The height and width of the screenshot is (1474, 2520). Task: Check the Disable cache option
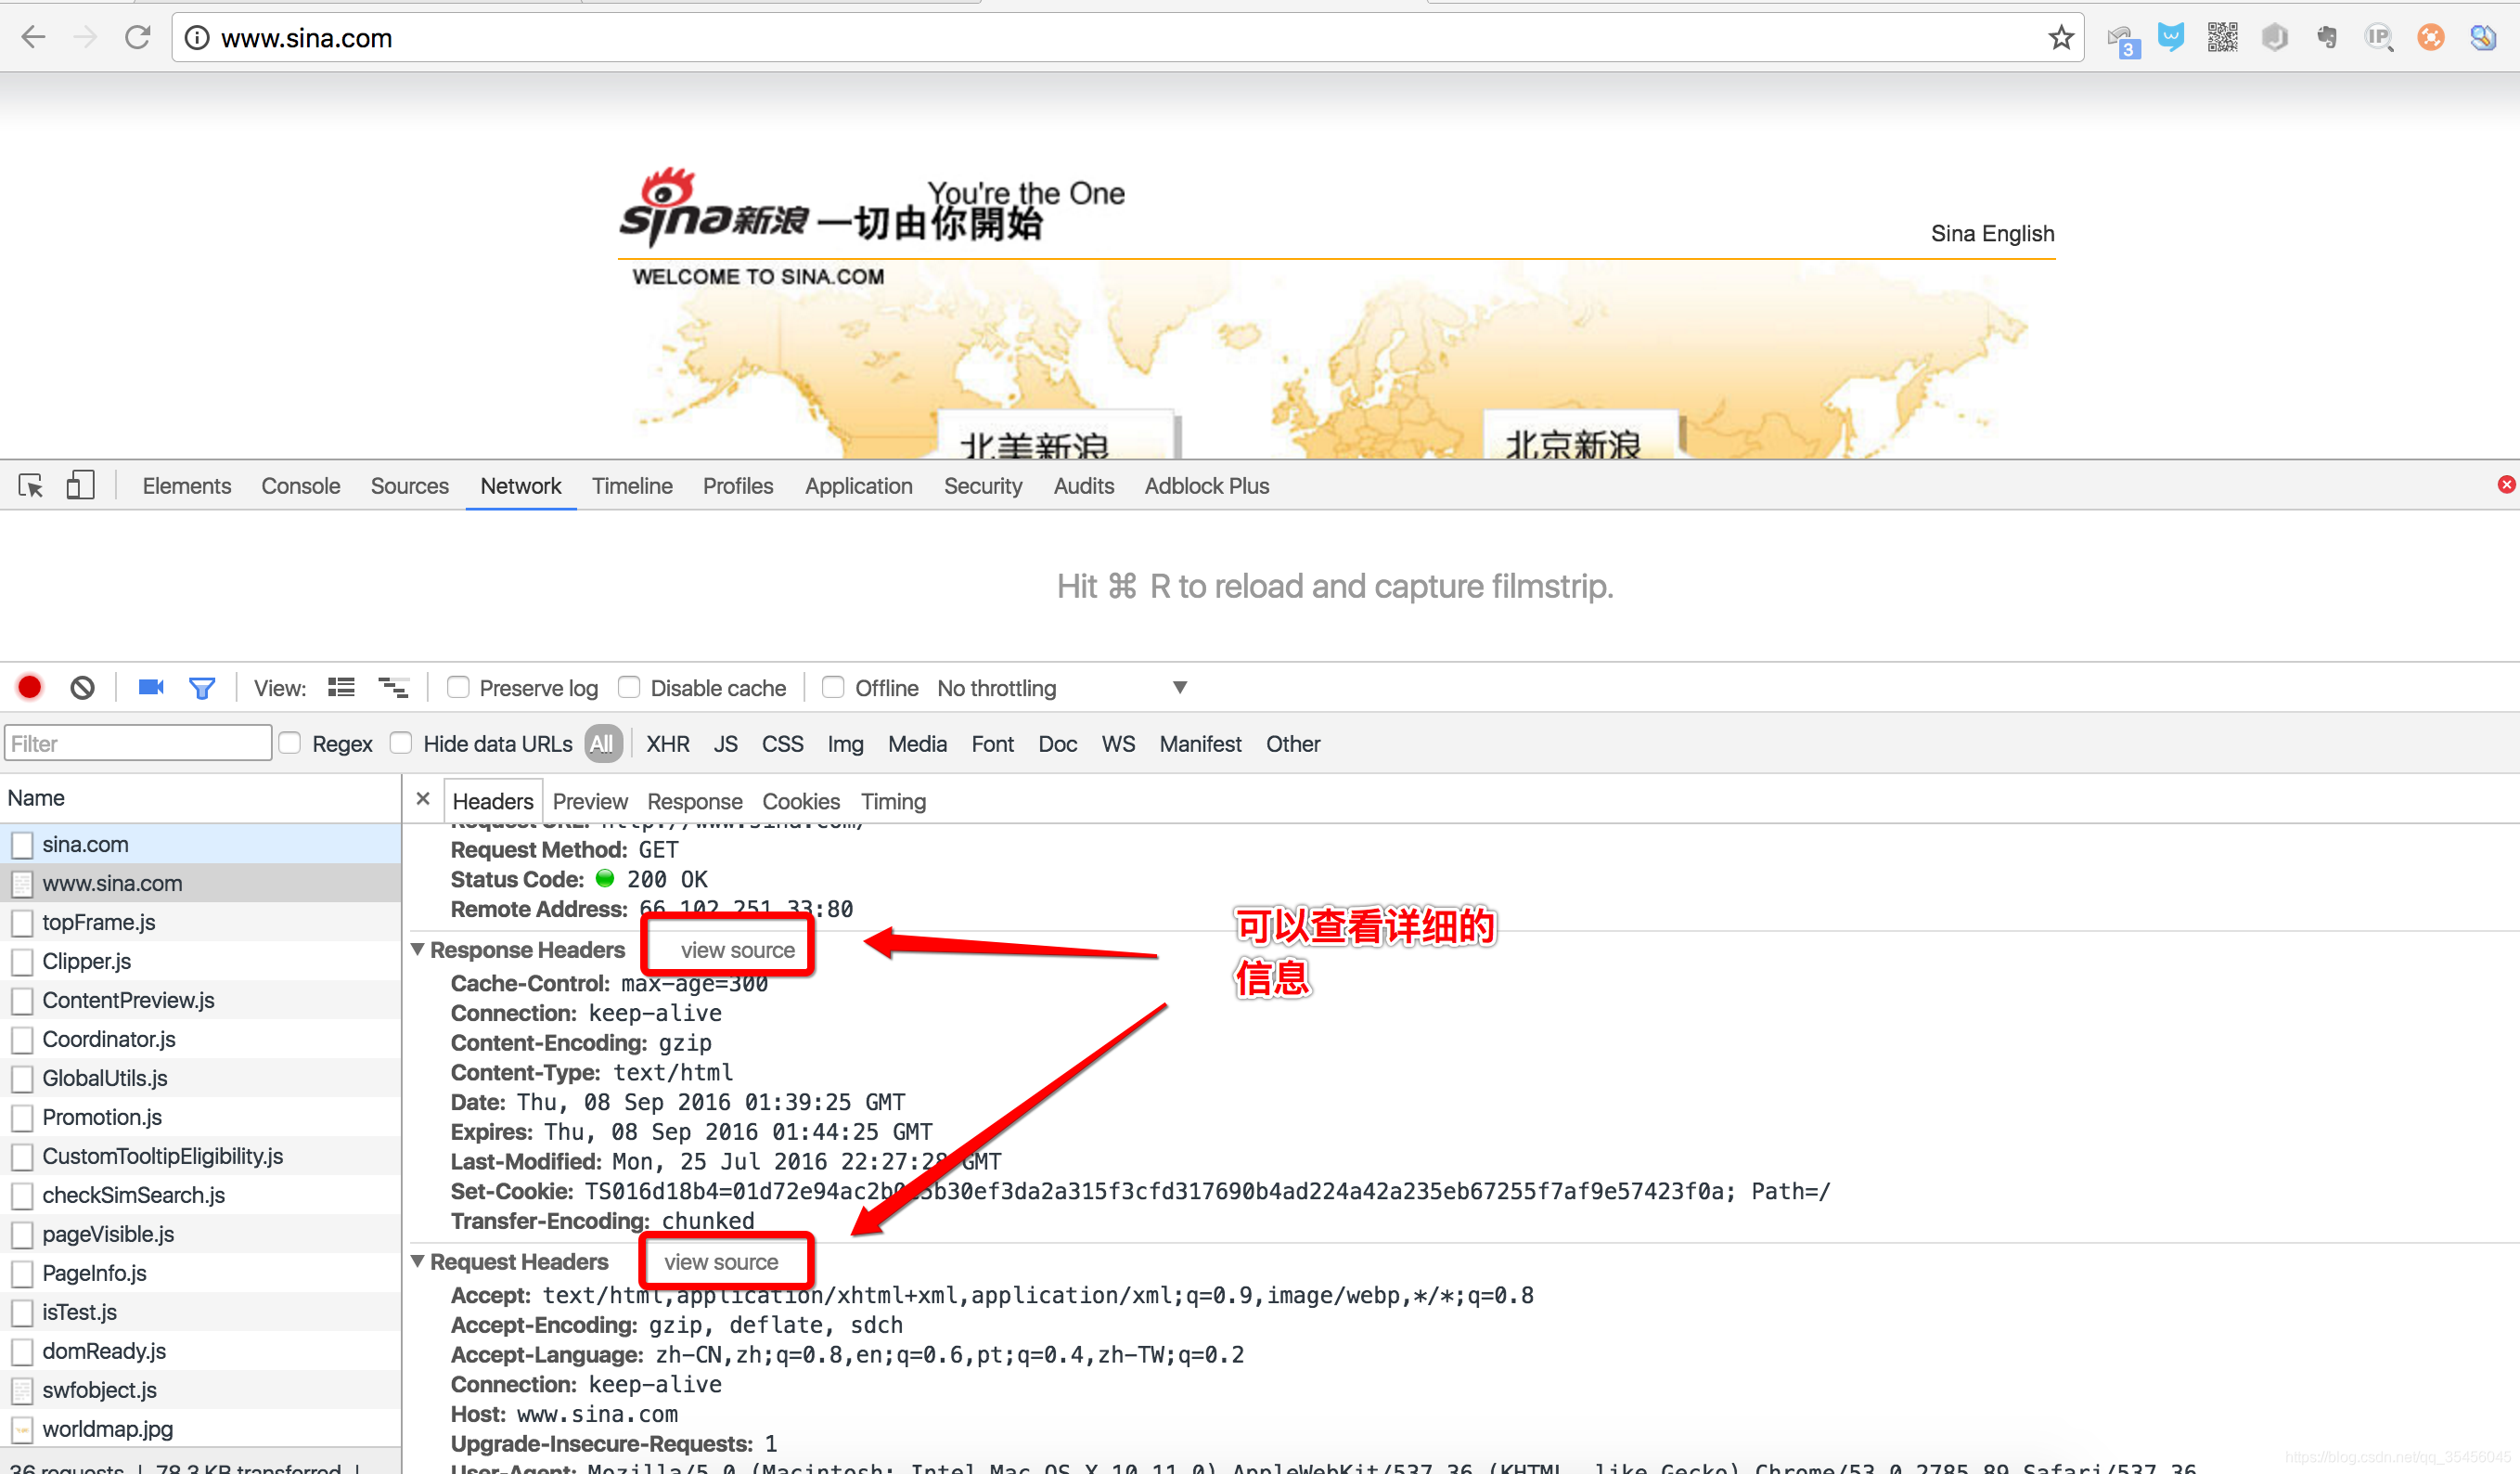(630, 688)
